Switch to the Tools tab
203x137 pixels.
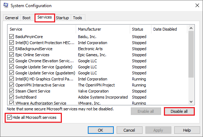78,18
